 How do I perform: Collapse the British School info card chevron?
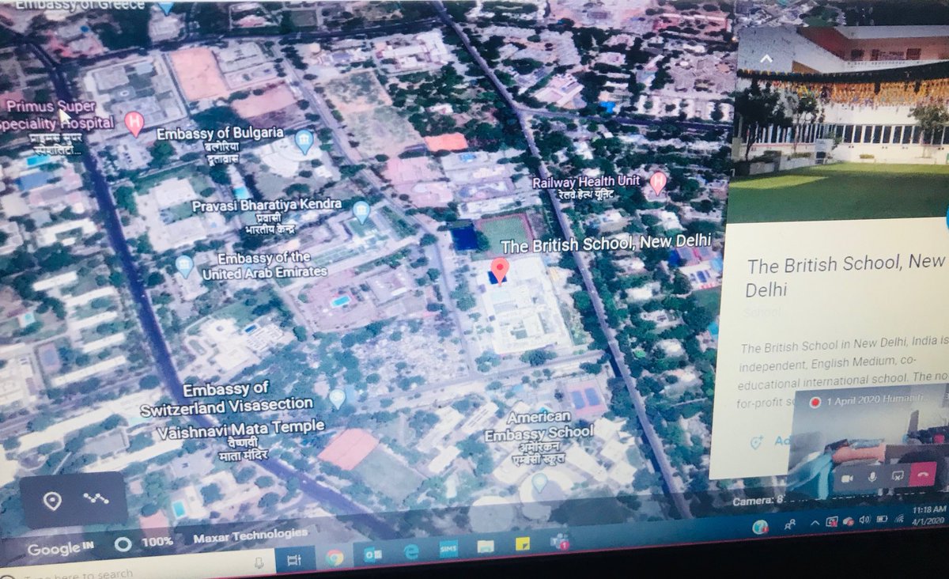coord(766,59)
